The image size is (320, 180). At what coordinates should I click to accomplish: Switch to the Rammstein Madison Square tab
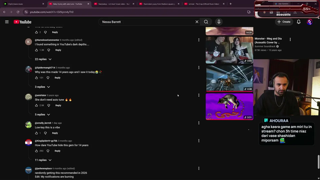159,4
